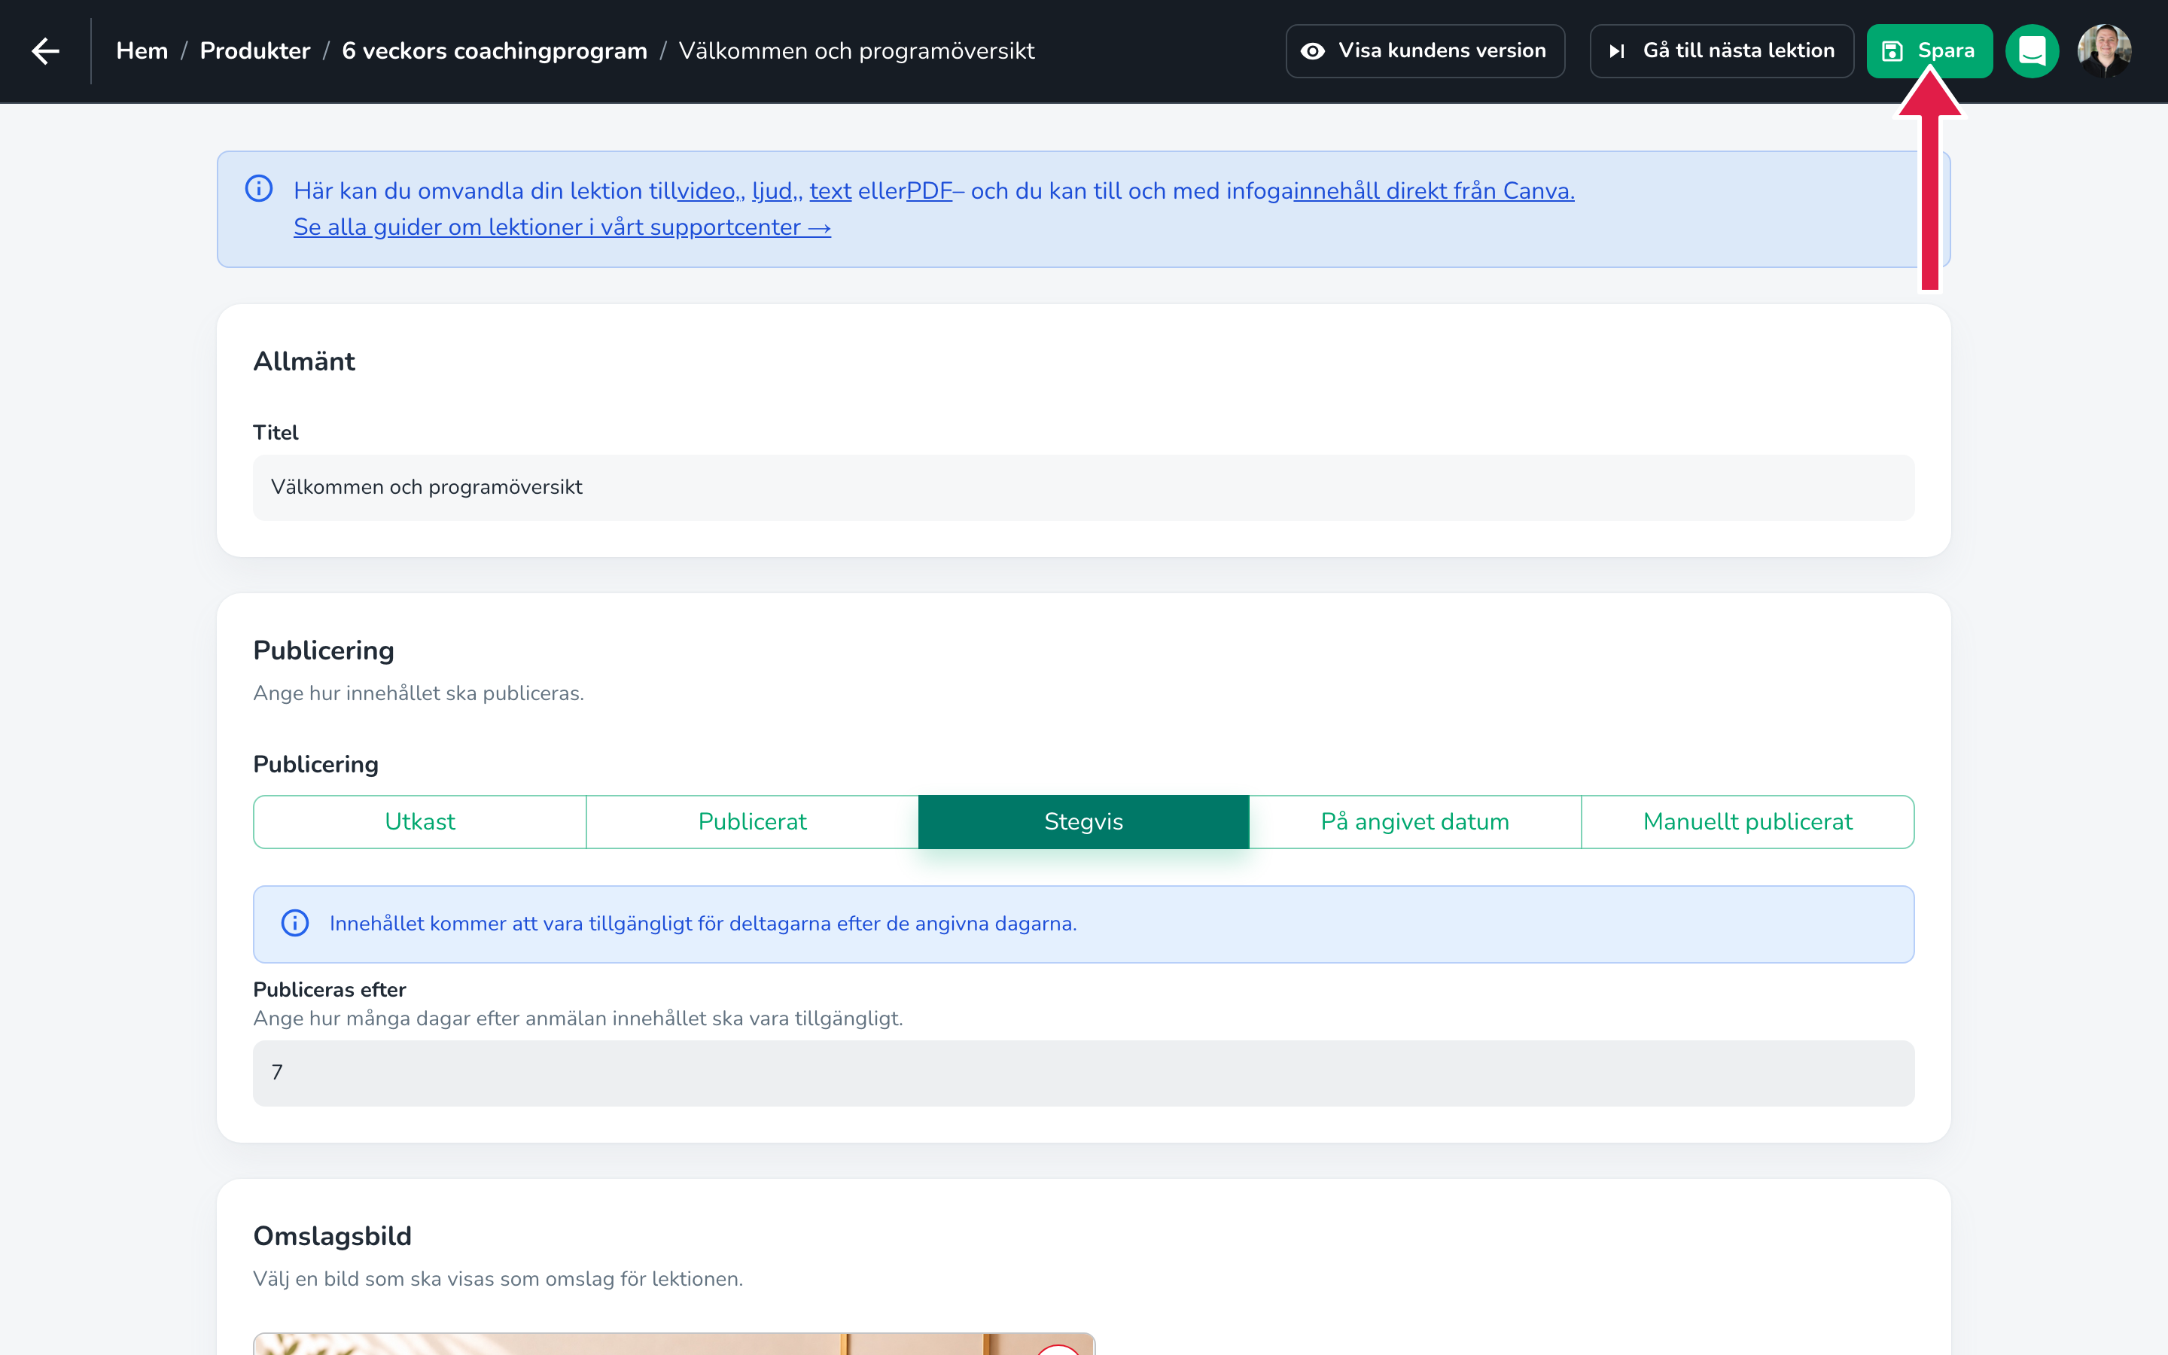Click the info icon in top banner
This screenshot has width=2168, height=1355.
[259, 189]
